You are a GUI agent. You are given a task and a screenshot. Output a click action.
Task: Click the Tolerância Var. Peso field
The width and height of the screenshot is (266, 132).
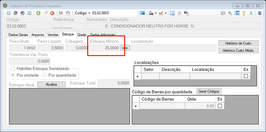coord(30,61)
